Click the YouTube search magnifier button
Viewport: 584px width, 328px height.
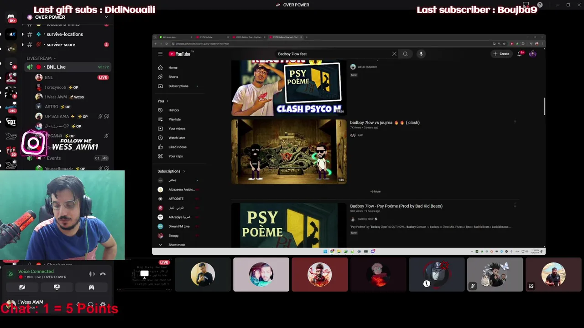pos(405,54)
